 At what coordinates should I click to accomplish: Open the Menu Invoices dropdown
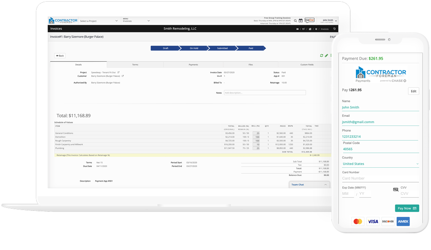[136, 20]
